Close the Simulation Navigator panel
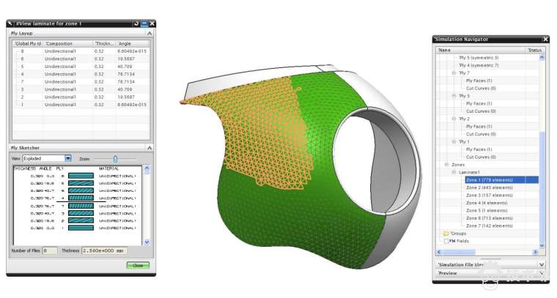Image resolution: width=557 pixels, height=298 pixels. pos(545,39)
